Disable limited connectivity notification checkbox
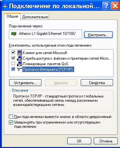Image resolution: width=120 pixels, height=148 pixels. pos(11,123)
